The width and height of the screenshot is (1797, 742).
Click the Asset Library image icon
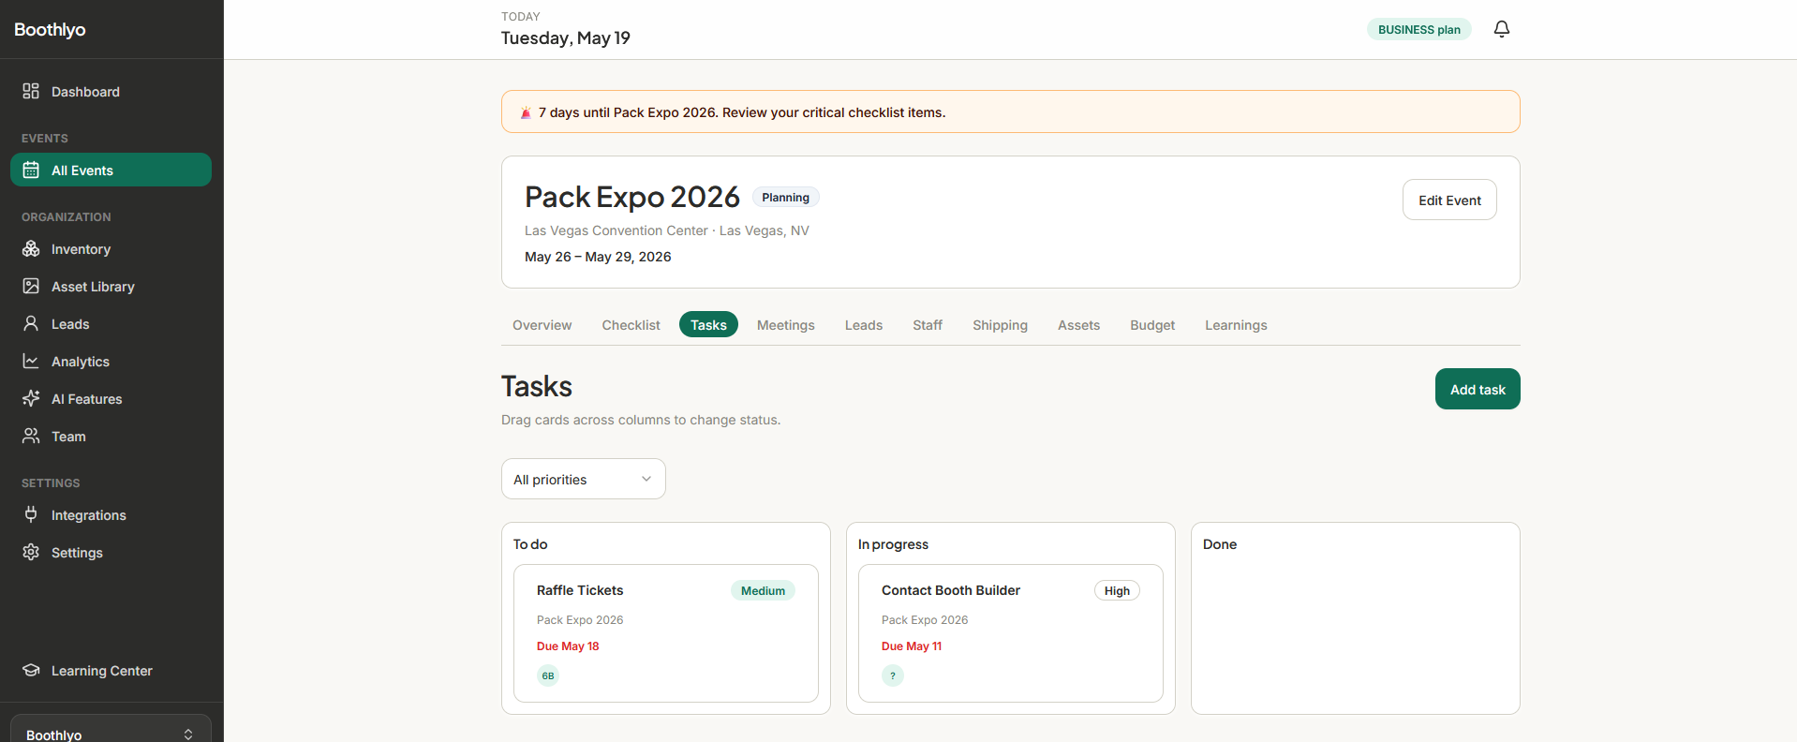[31, 286]
